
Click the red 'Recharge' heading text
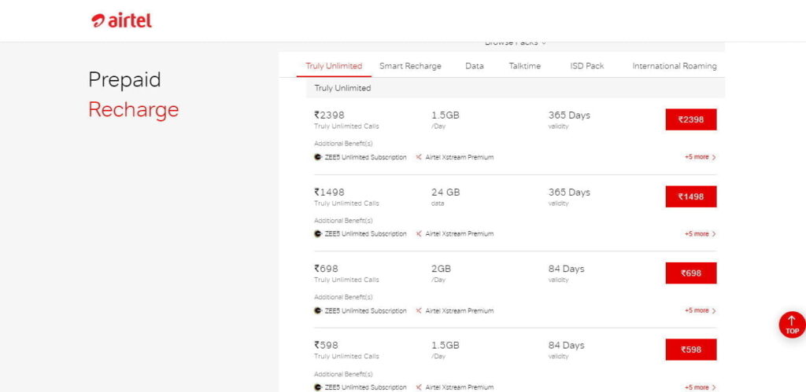134,110
